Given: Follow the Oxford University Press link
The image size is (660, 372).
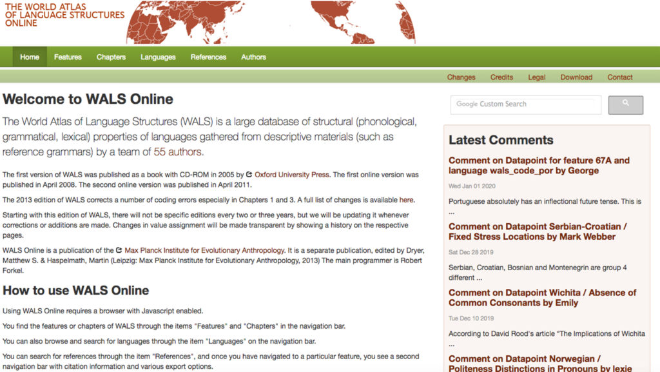Looking at the screenshot, I should pos(292,174).
